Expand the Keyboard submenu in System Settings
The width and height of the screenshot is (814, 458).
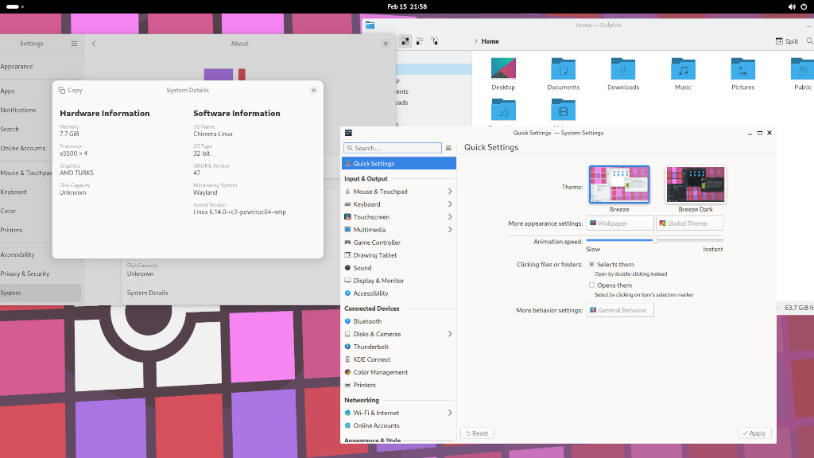(x=450, y=204)
